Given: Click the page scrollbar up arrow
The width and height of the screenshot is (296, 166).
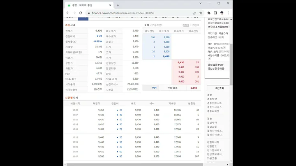Looking at the screenshot, I should tap(231, 19).
